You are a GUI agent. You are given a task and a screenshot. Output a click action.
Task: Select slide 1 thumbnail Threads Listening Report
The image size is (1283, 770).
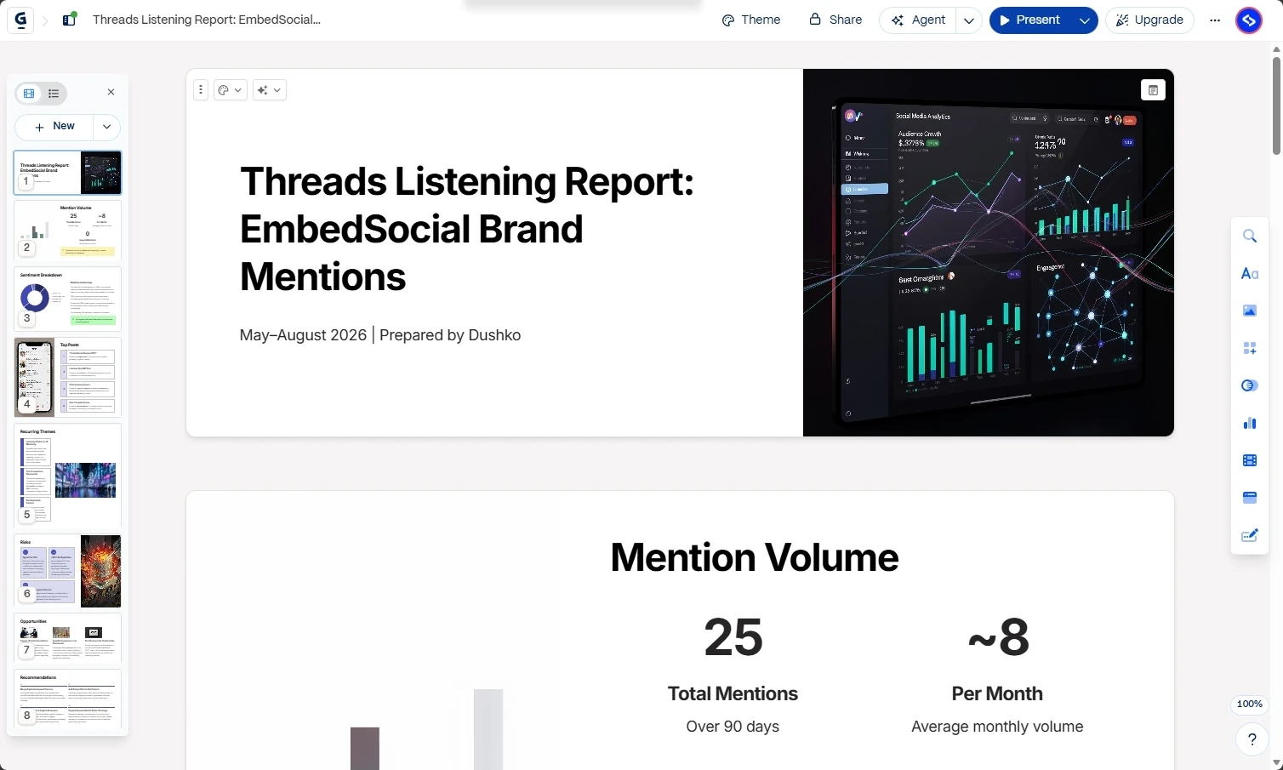[68, 173]
